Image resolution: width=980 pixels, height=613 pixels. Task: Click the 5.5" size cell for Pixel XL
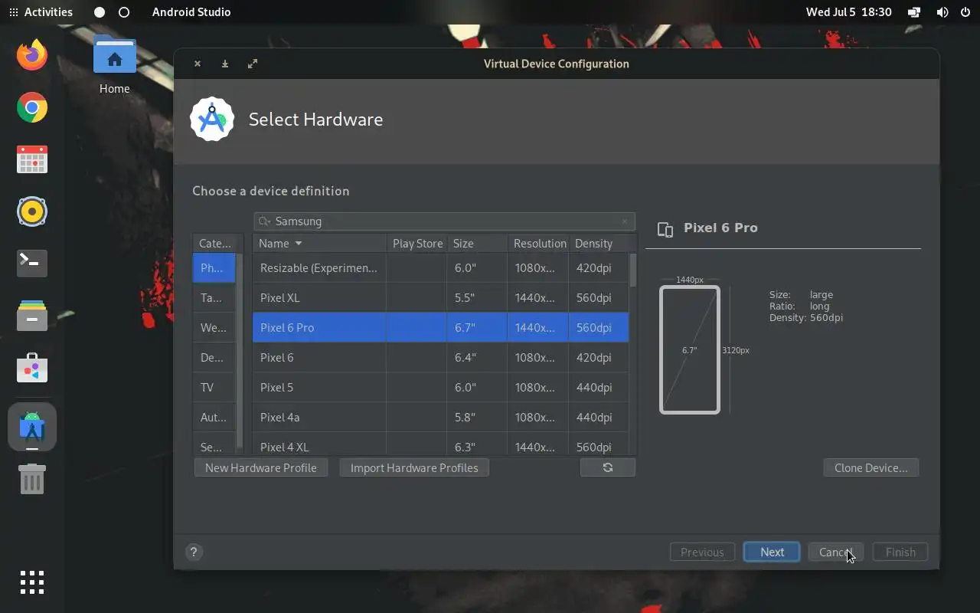click(x=477, y=297)
